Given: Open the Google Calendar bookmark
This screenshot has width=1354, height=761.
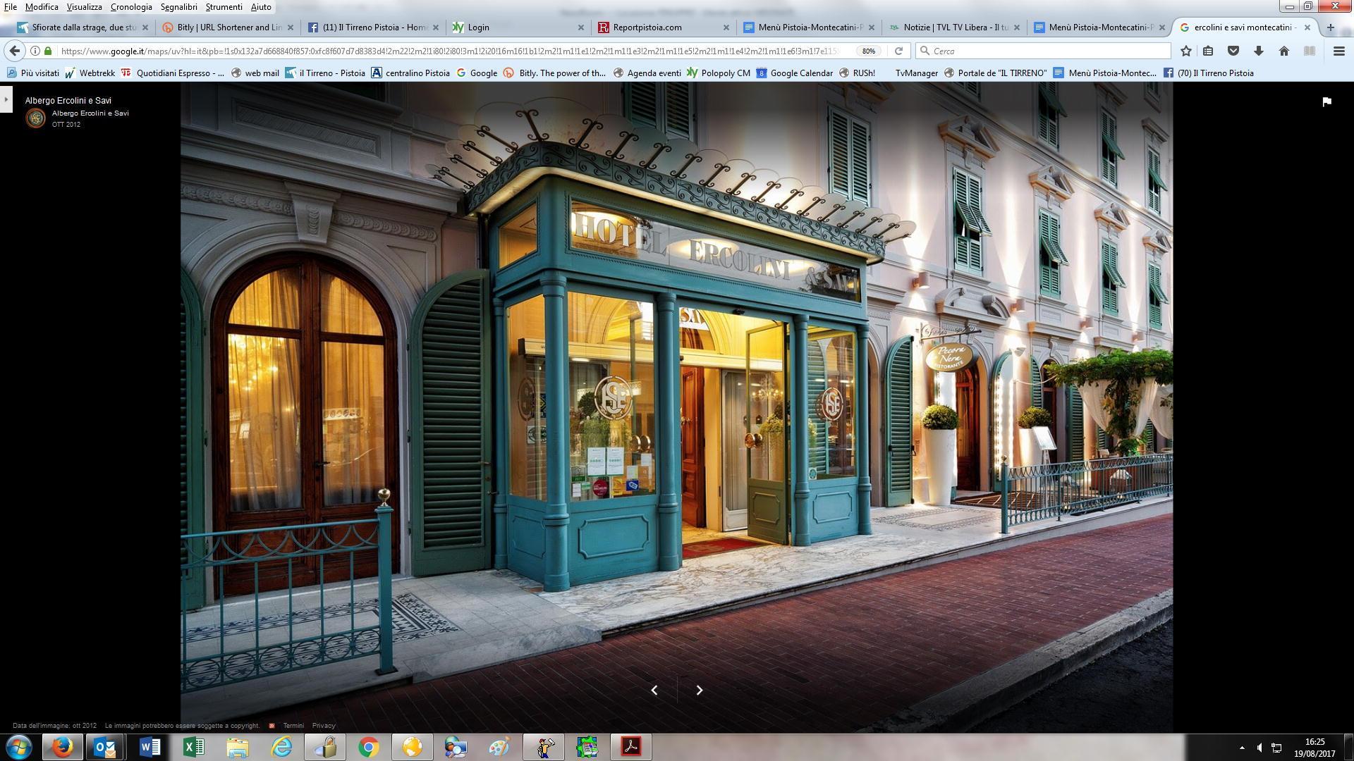Looking at the screenshot, I should pyautogui.click(x=795, y=73).
